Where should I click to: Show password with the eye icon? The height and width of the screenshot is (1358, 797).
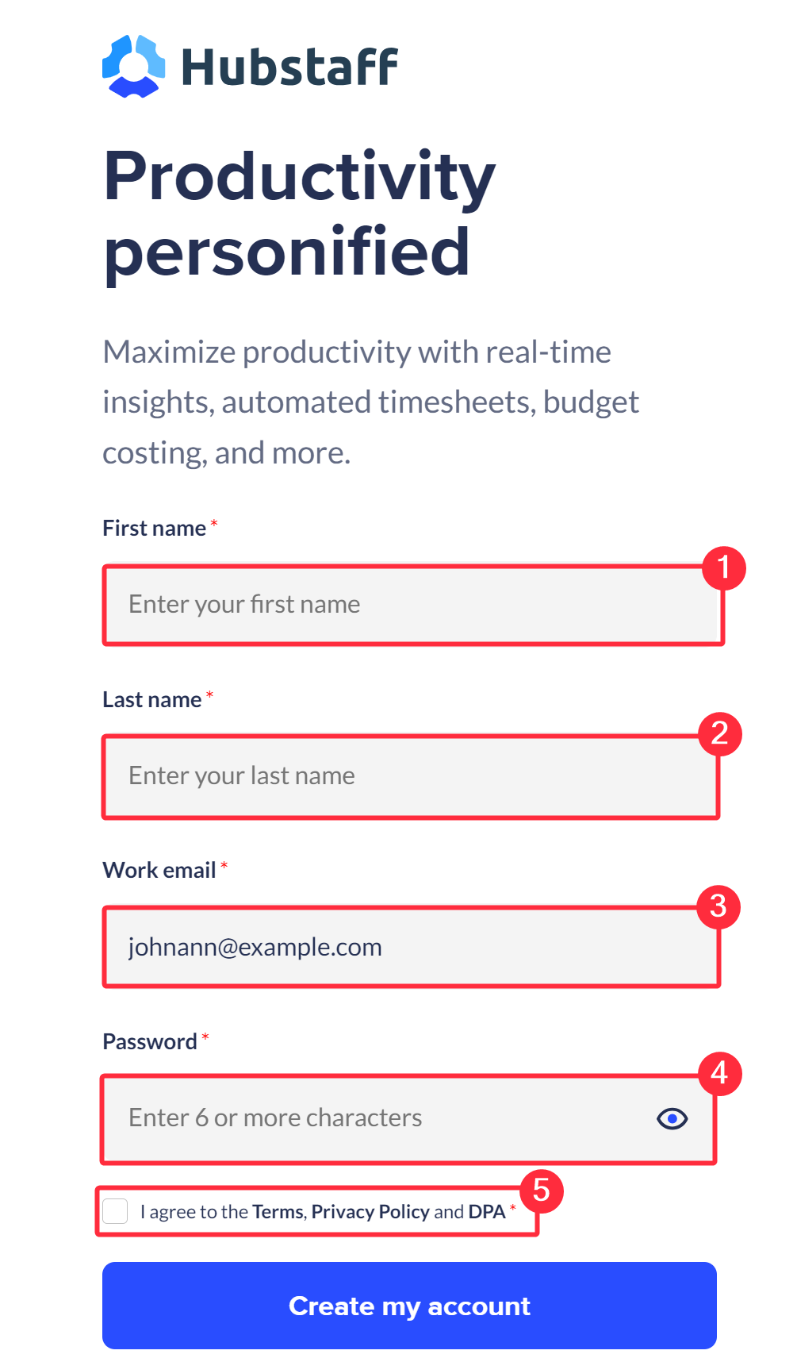click(672, 1118)
